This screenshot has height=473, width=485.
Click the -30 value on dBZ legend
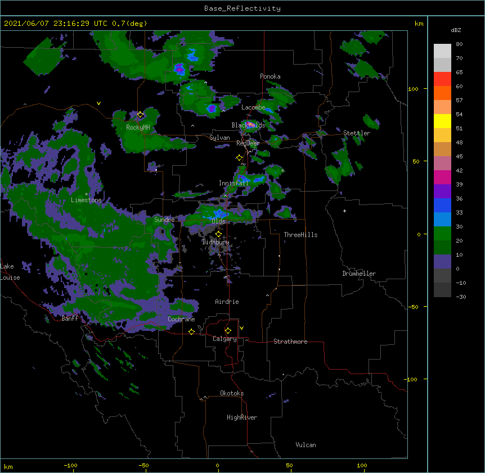click(461, 297)
